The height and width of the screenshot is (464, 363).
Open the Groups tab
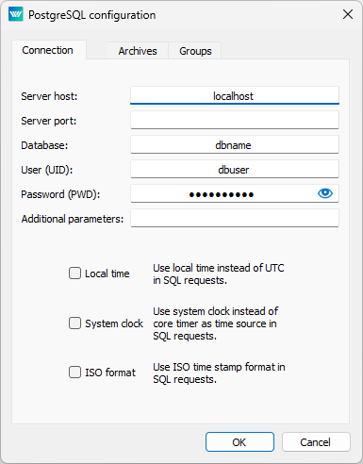(195, 51)
